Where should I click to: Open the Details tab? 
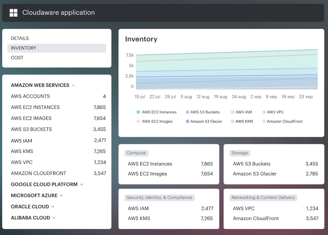pos(20,38)
